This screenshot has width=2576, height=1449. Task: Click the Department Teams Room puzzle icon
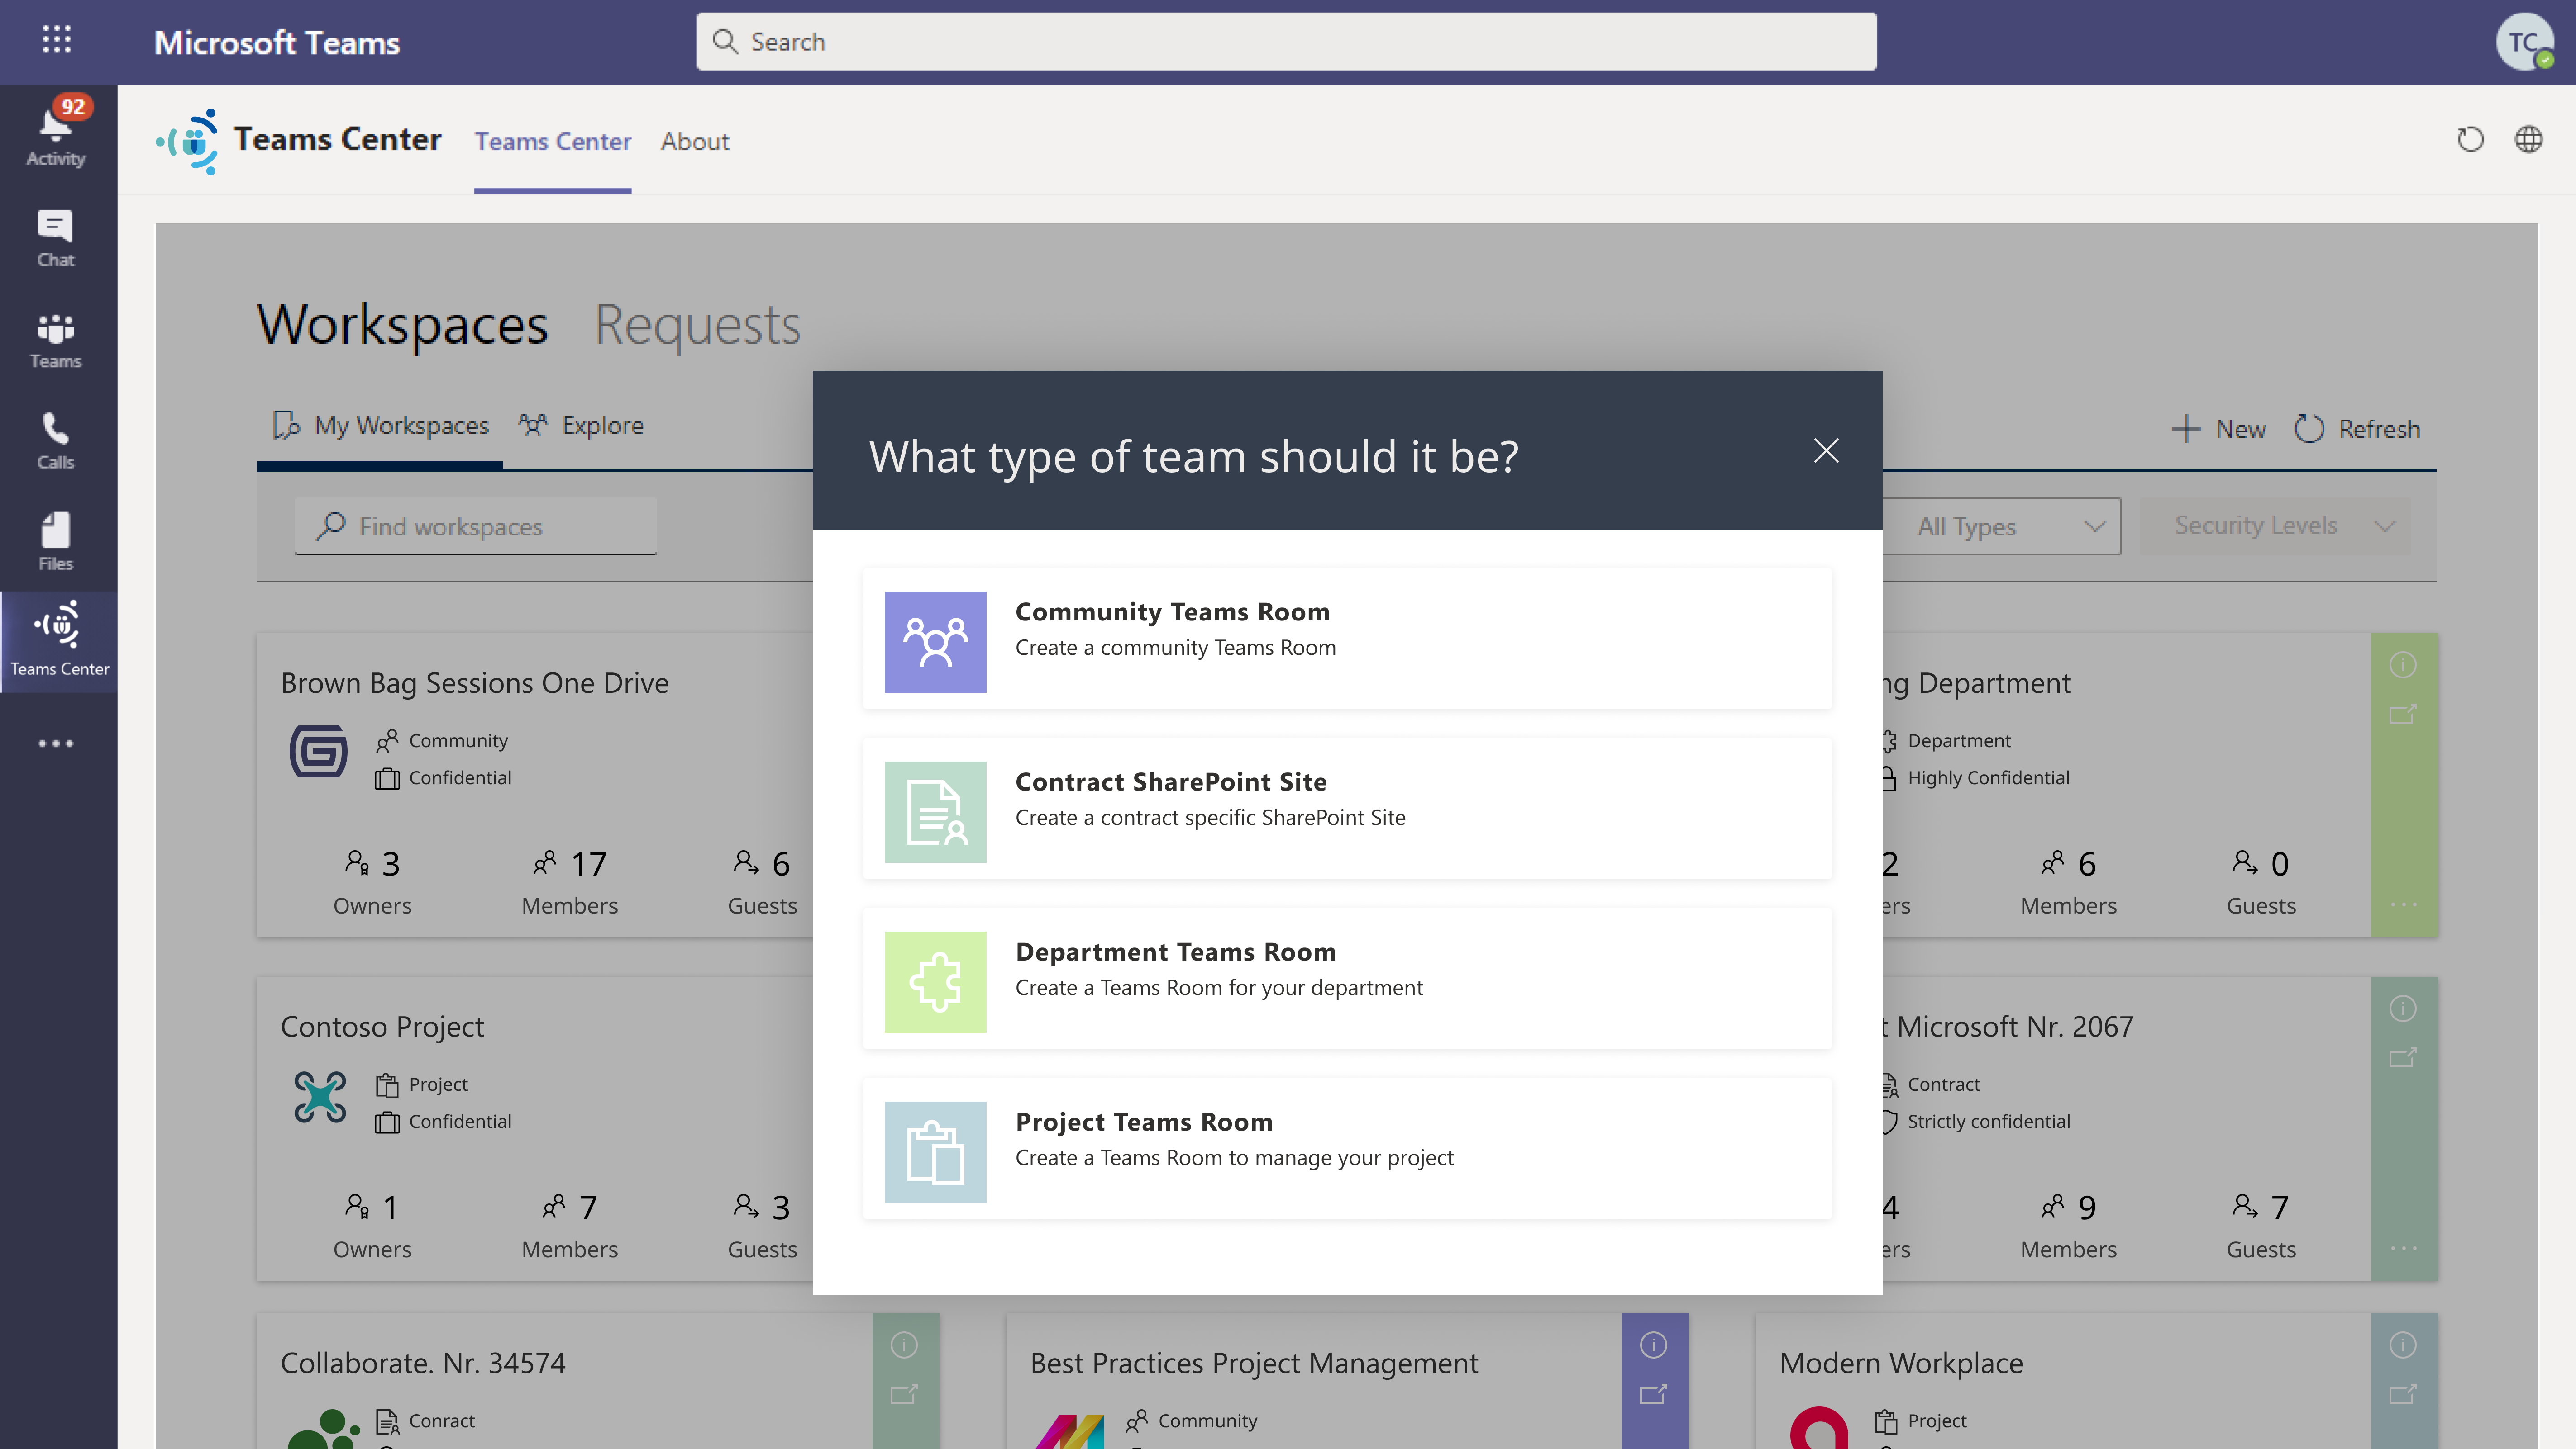point(935,981)
